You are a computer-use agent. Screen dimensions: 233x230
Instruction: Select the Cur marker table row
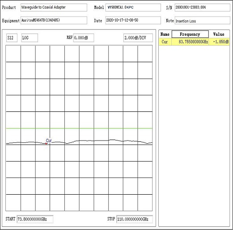click(x=194, y=42)
